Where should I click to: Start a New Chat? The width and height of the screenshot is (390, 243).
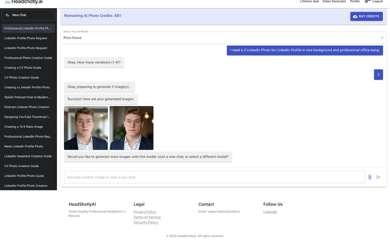(28, 15)
